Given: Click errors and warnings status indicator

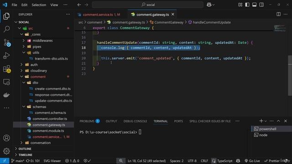Looking at the screenshot, I should [x=72, y=161].
